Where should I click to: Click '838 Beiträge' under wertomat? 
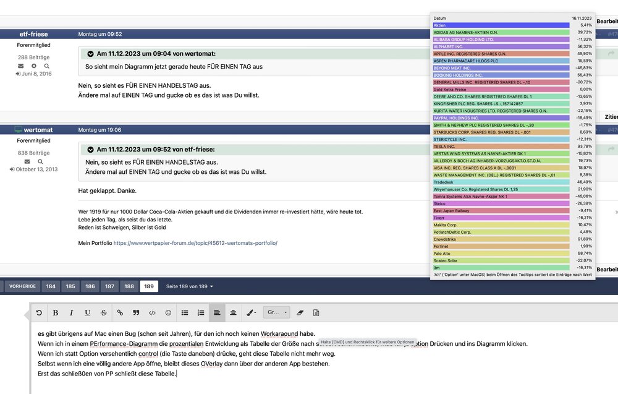[33, 153]
